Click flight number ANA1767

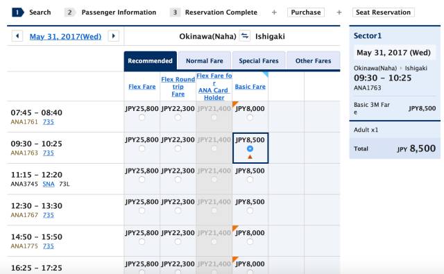pyautogui.click(x=24, y=215)
